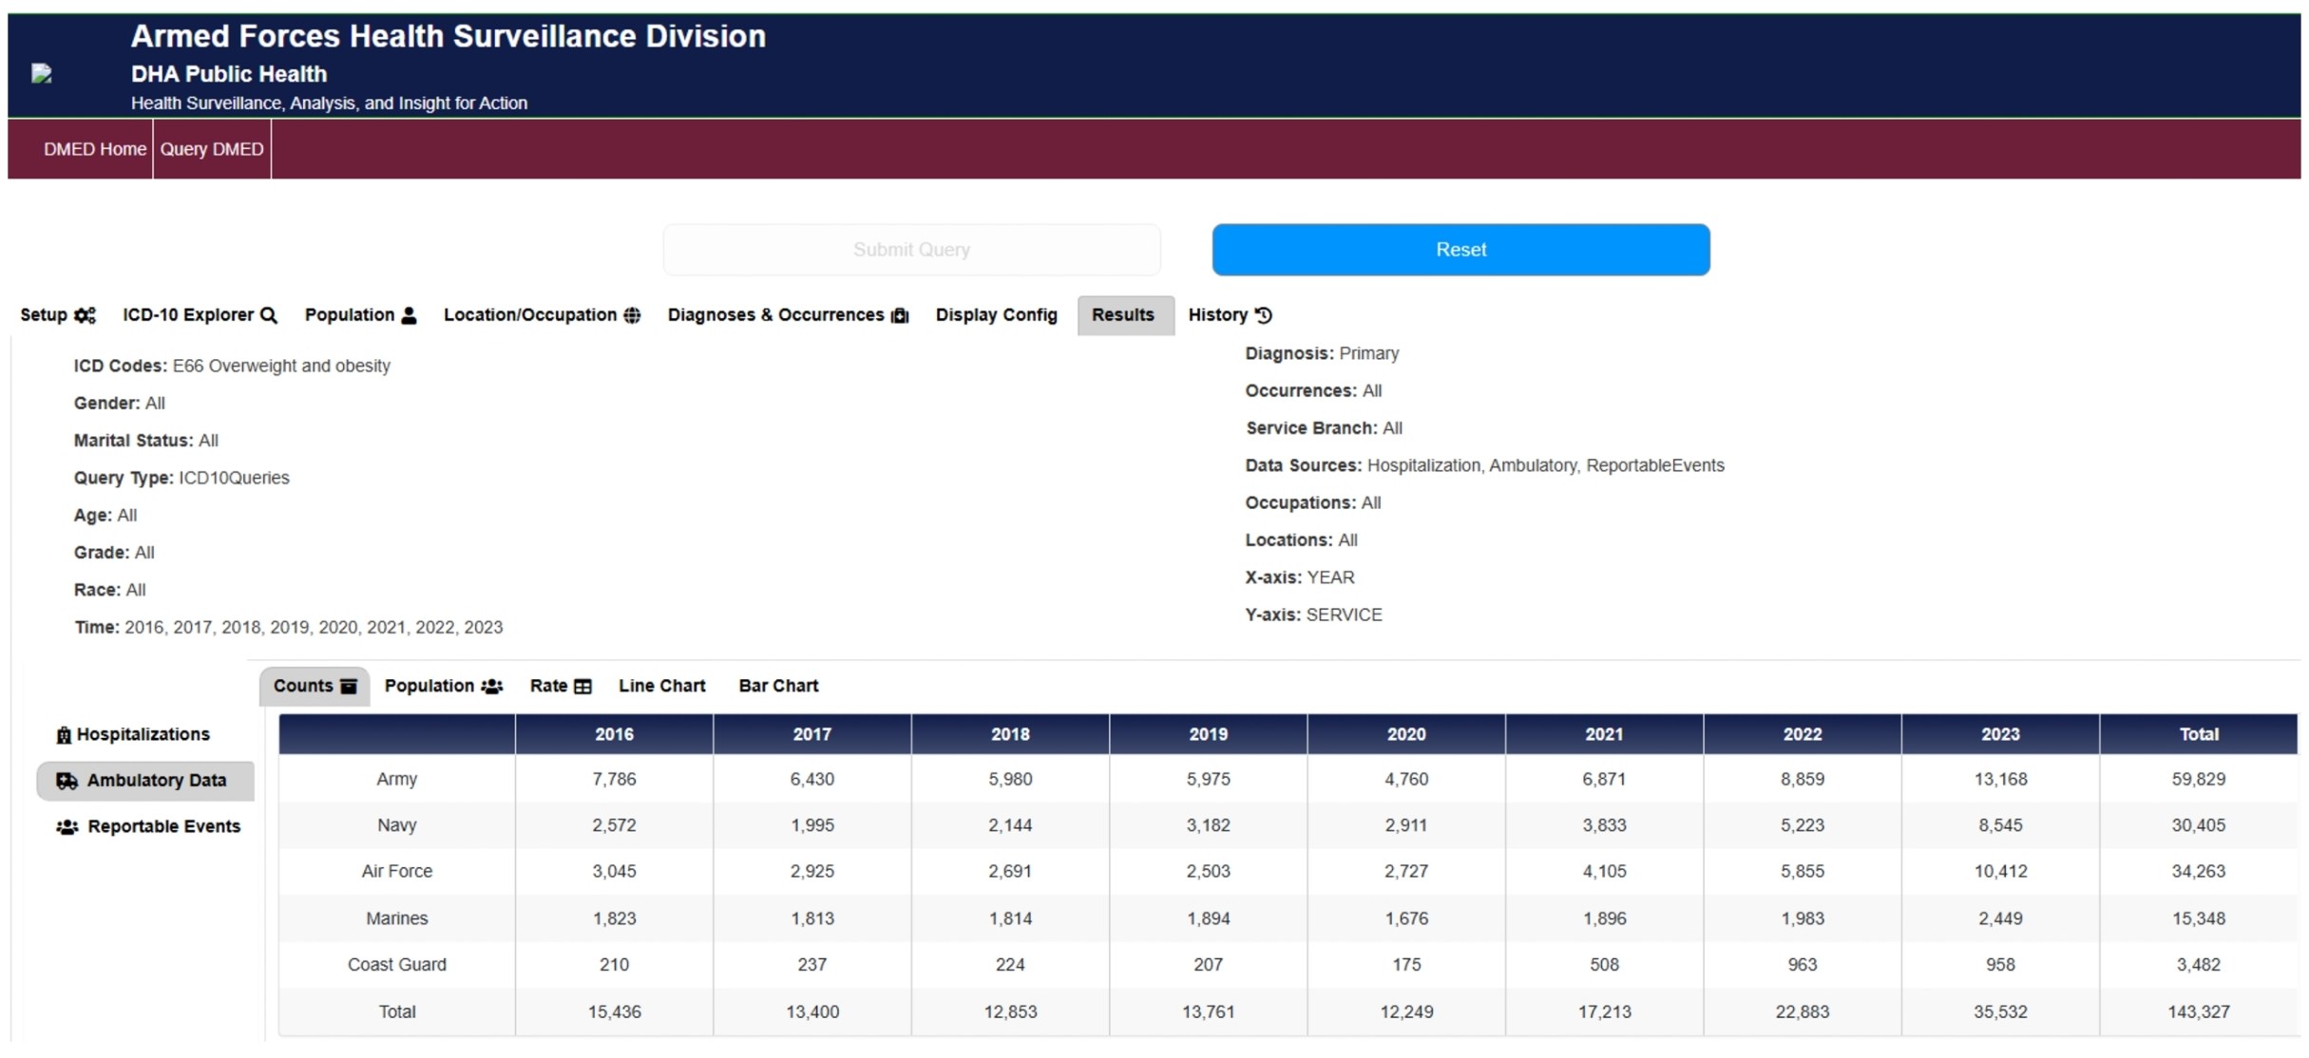This screenshot has width=2309, height=1058.
Task: Open the Query DMED navigation link
Action: point(211,149)
